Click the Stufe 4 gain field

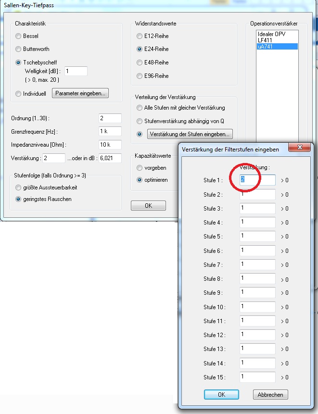click(257, 222)
